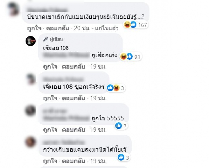This screenshot has height=168, width=209.
Task: Open like count on ถูกใจ 55555 comment
Action: coord(121,126)
